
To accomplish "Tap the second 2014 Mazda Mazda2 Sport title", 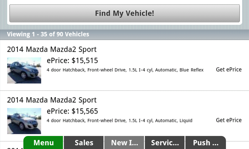I will coord(52,100).
